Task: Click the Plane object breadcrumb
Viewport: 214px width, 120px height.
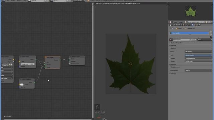Action: coord(179,28)
